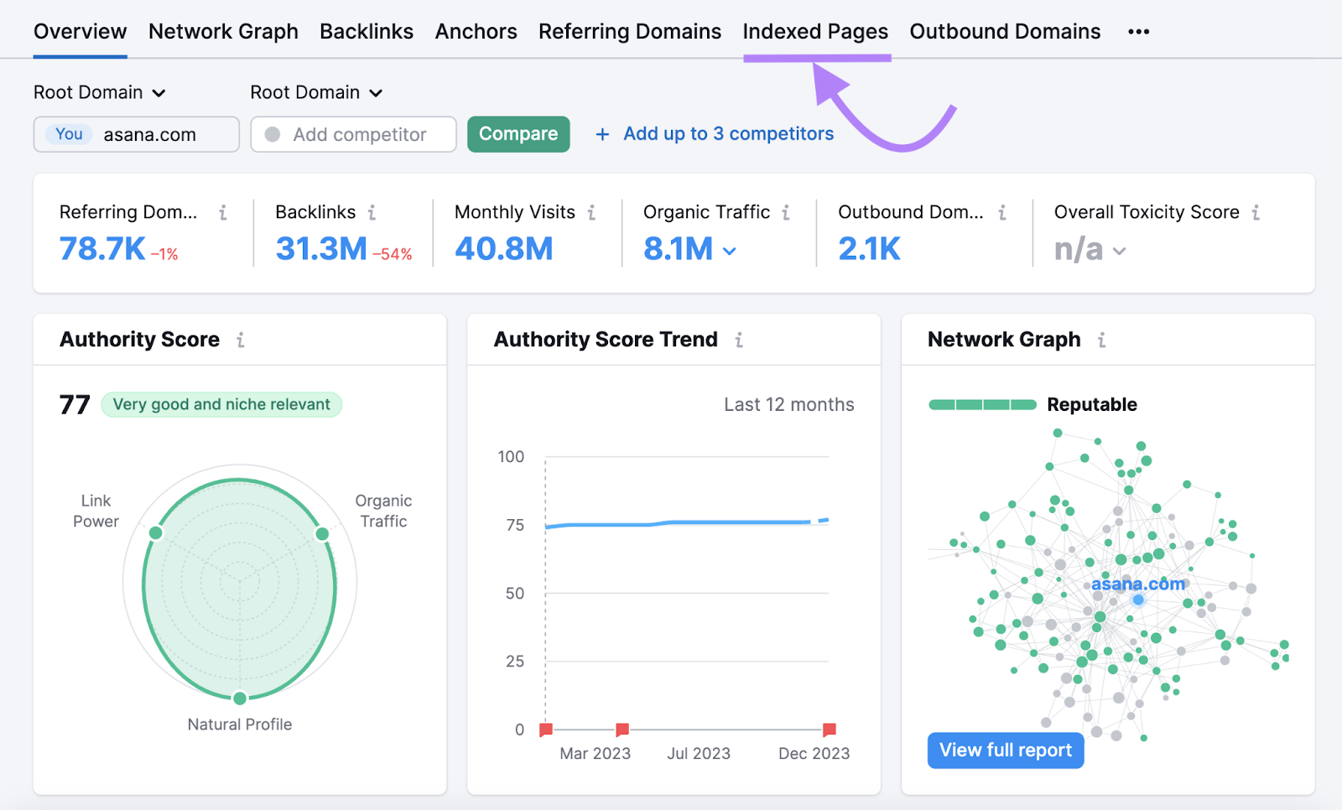Open the 40.8M monthly visits value
Viewport: 1342px width, 810px height.
click(x=503, y=249)
